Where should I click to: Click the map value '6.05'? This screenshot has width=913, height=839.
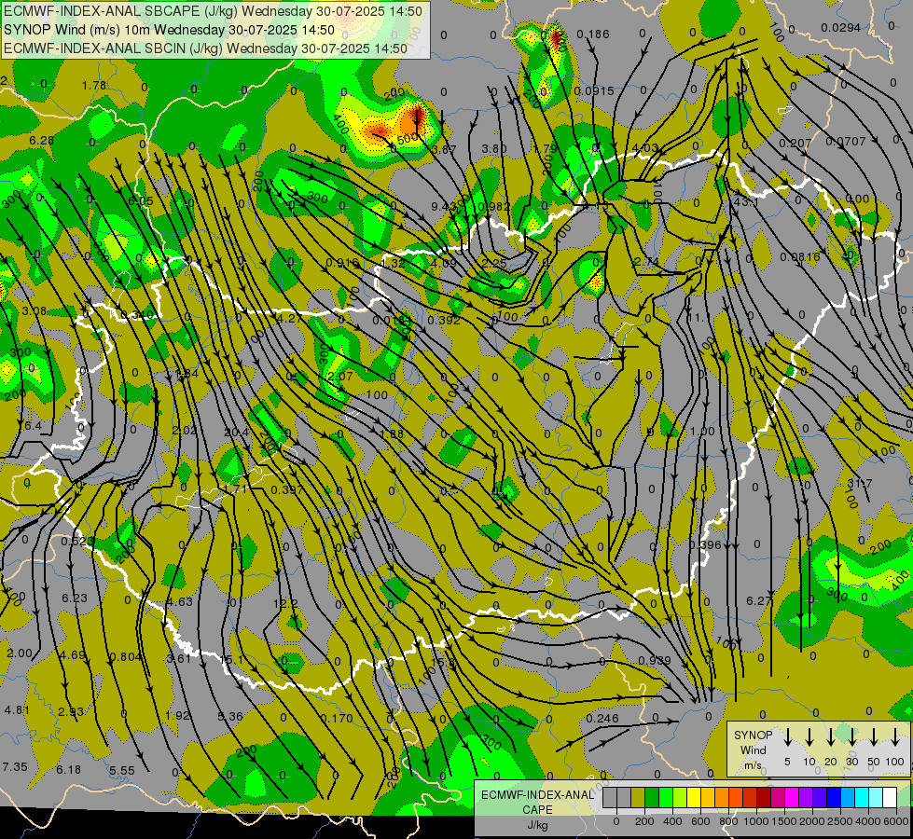140,200
